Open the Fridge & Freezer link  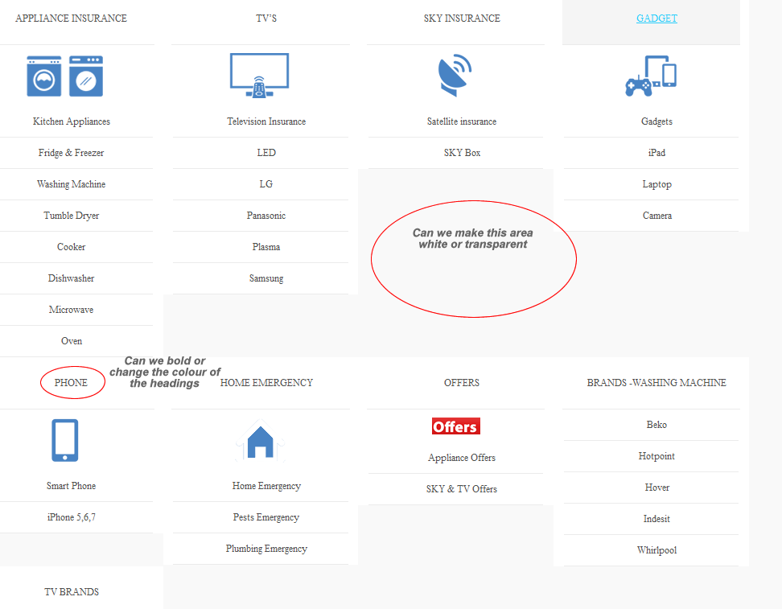[x=71, y=153]
